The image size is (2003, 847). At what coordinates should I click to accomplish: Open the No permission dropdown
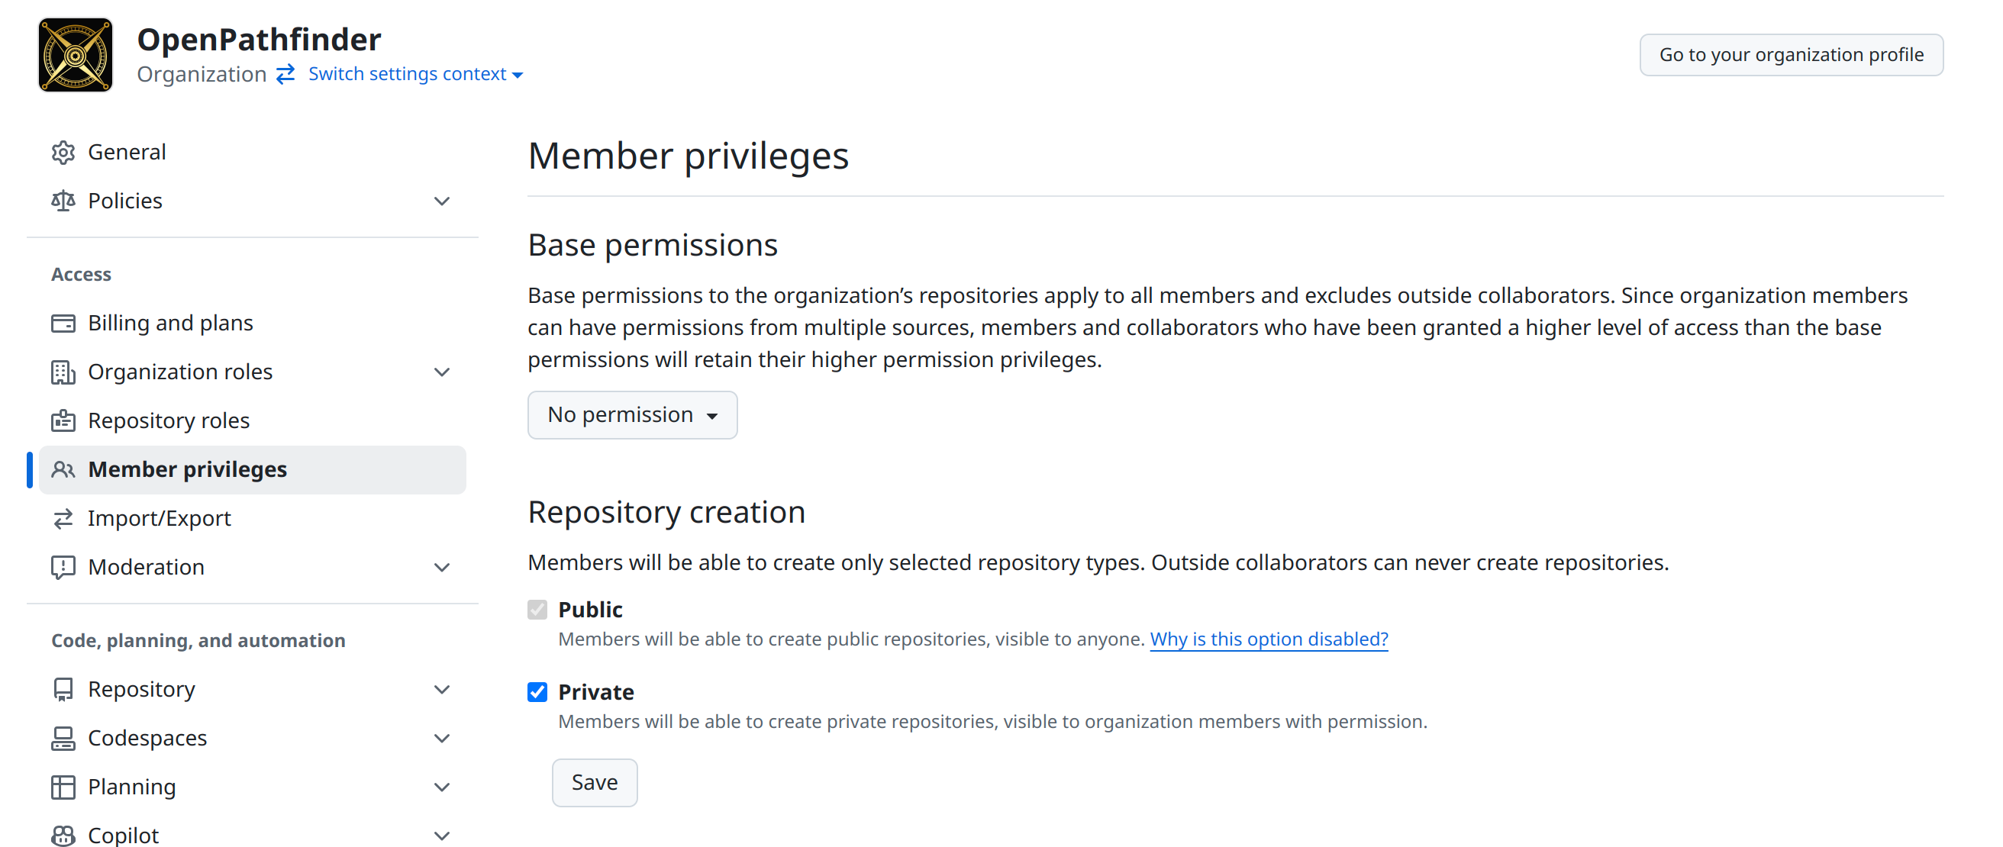631,415
